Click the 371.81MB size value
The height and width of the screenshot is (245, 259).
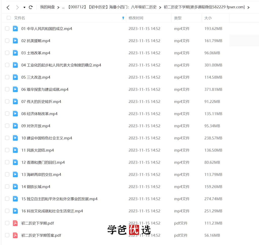(x=213, y=90)
